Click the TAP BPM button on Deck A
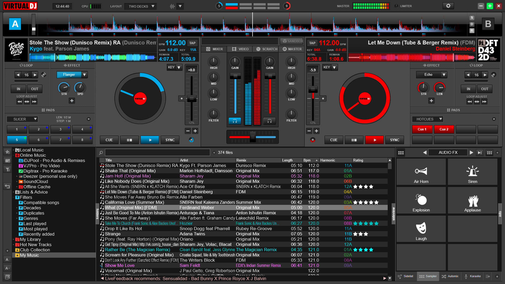Viewport: 505px width, 284px height. click(193, 43)
